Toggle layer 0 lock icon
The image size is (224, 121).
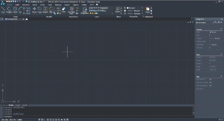[94, 13]
